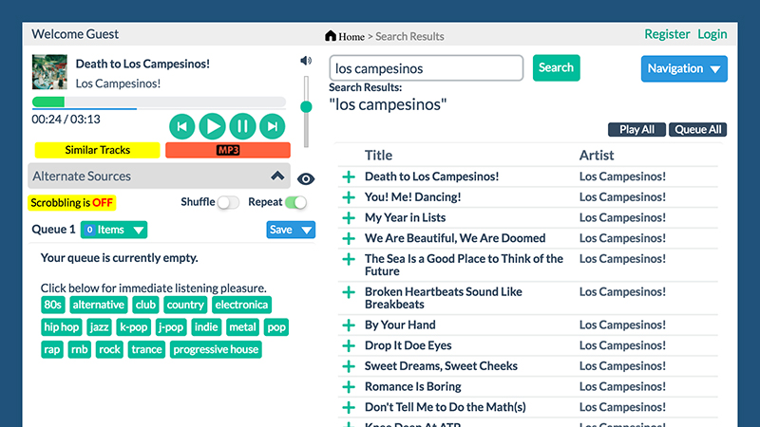The height and width of the screenshot is (427, 760).
Task: Focus the search field containing los campesinos
Action: 426,68
